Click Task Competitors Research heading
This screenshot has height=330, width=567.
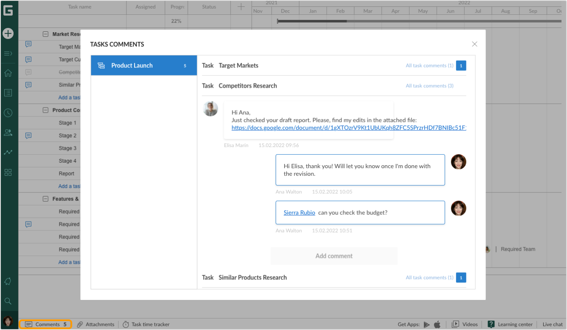pos(240,86)
